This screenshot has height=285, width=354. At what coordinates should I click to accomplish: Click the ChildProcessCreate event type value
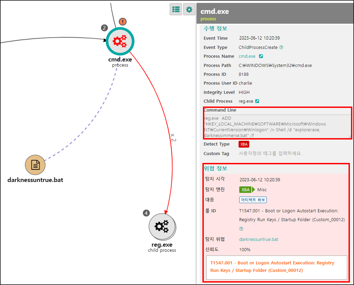coord(258,47)
